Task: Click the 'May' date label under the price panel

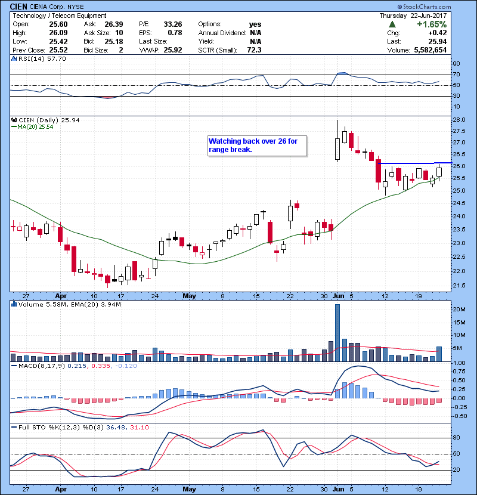Action: (x=189, y=296)
